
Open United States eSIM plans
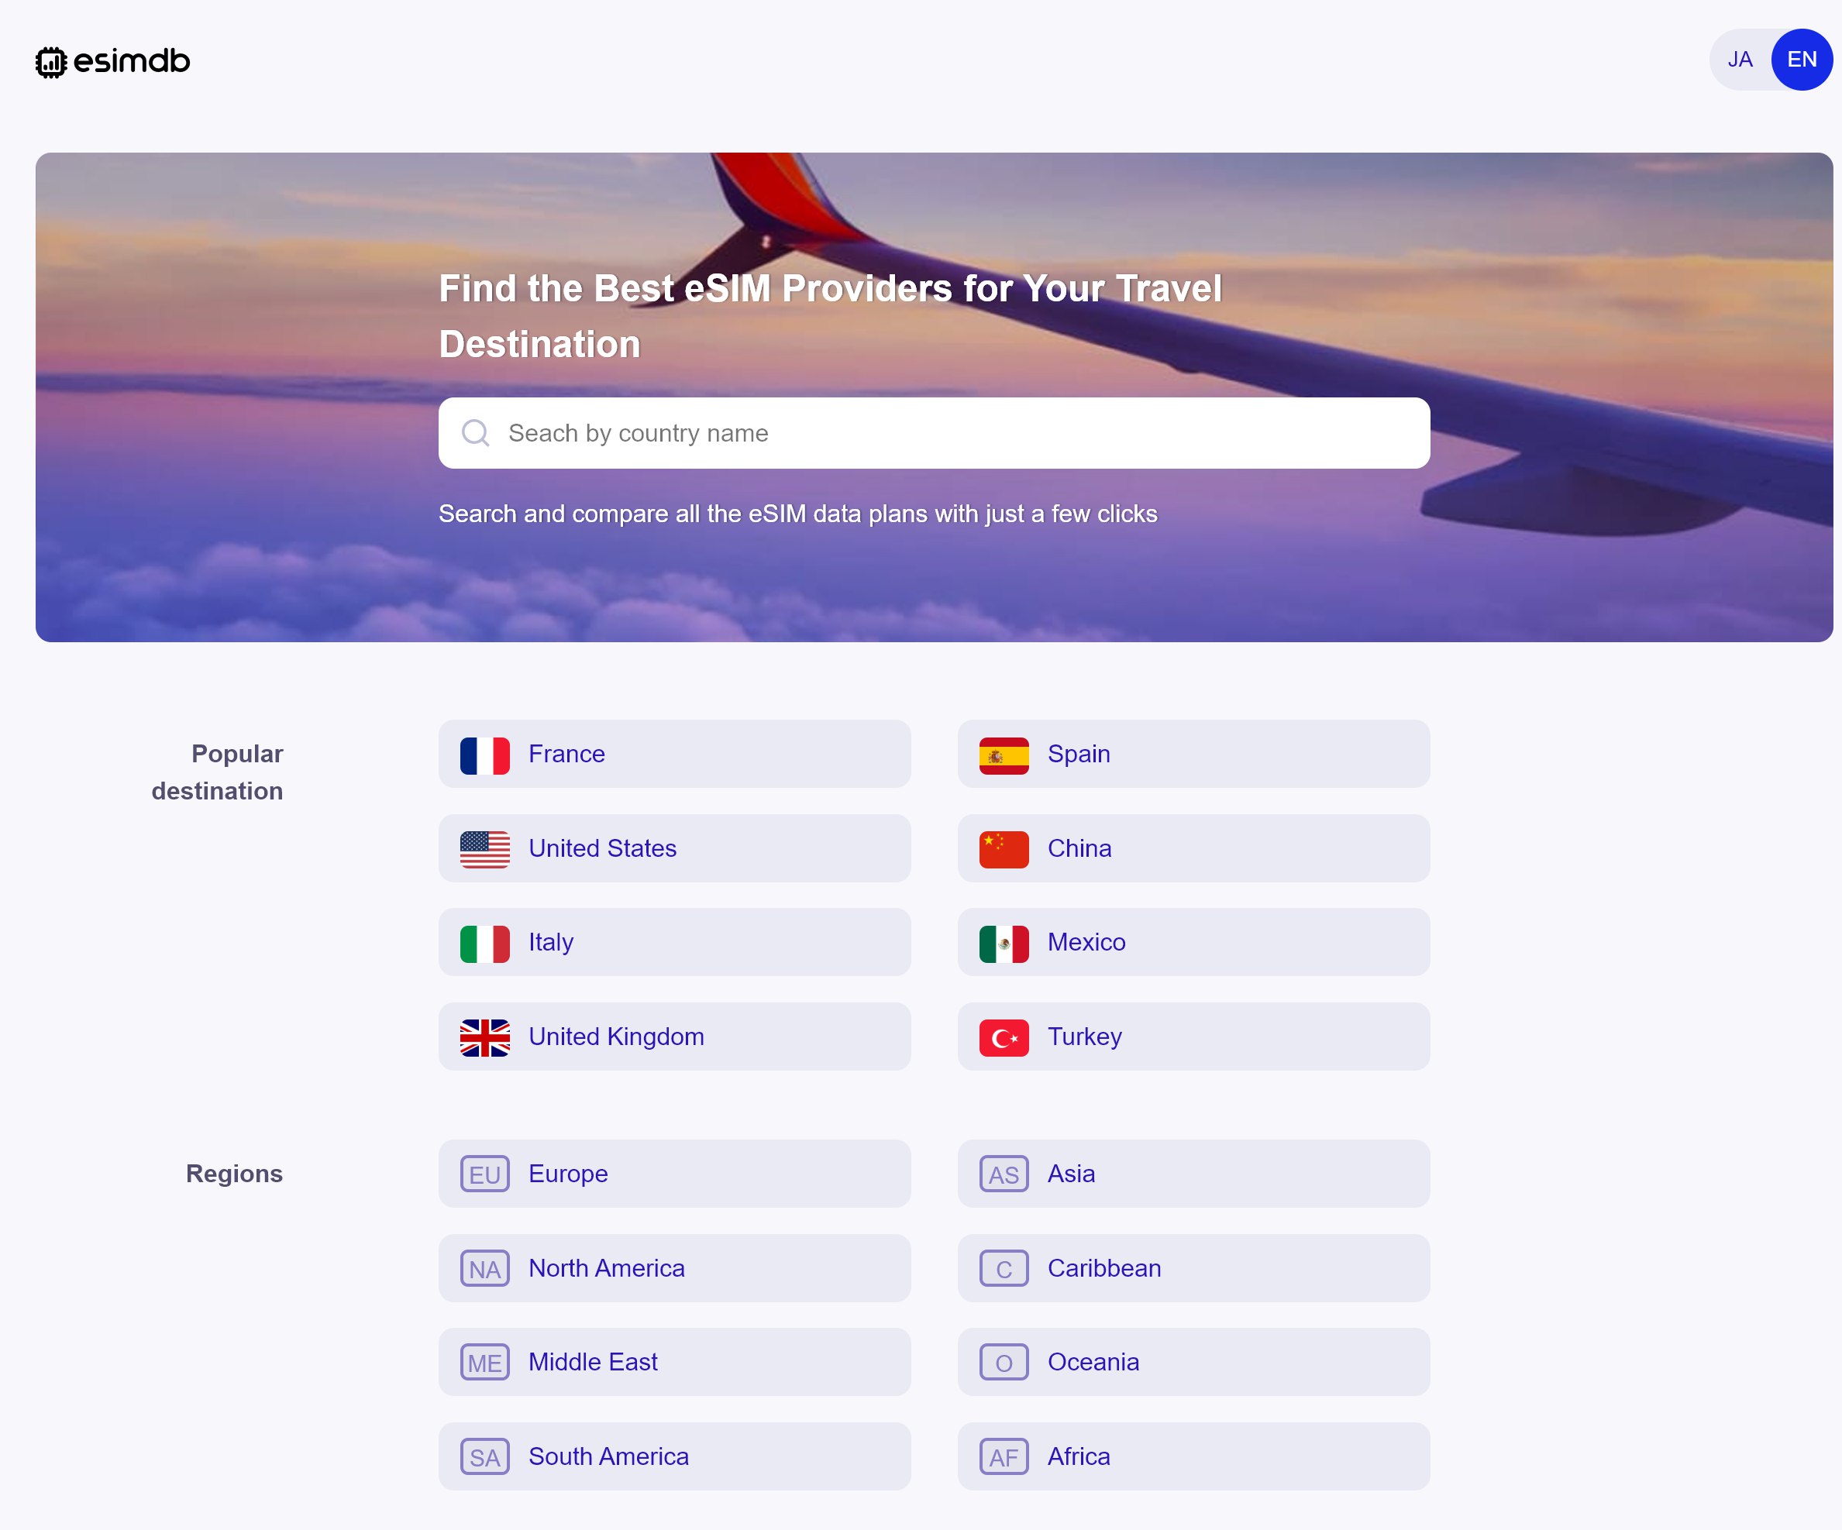674,848
